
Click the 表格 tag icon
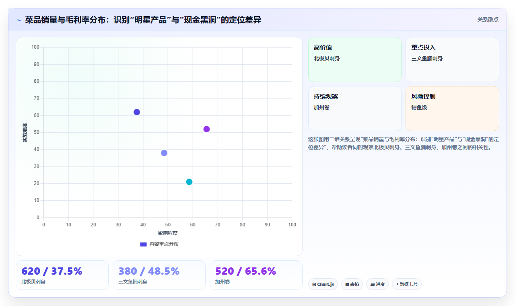(x=347, y=284)
